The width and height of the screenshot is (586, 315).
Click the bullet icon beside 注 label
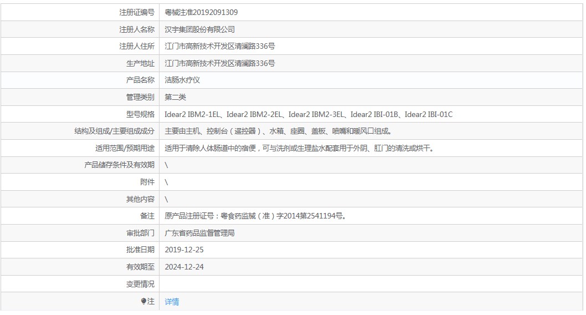(x=143, y=301)
